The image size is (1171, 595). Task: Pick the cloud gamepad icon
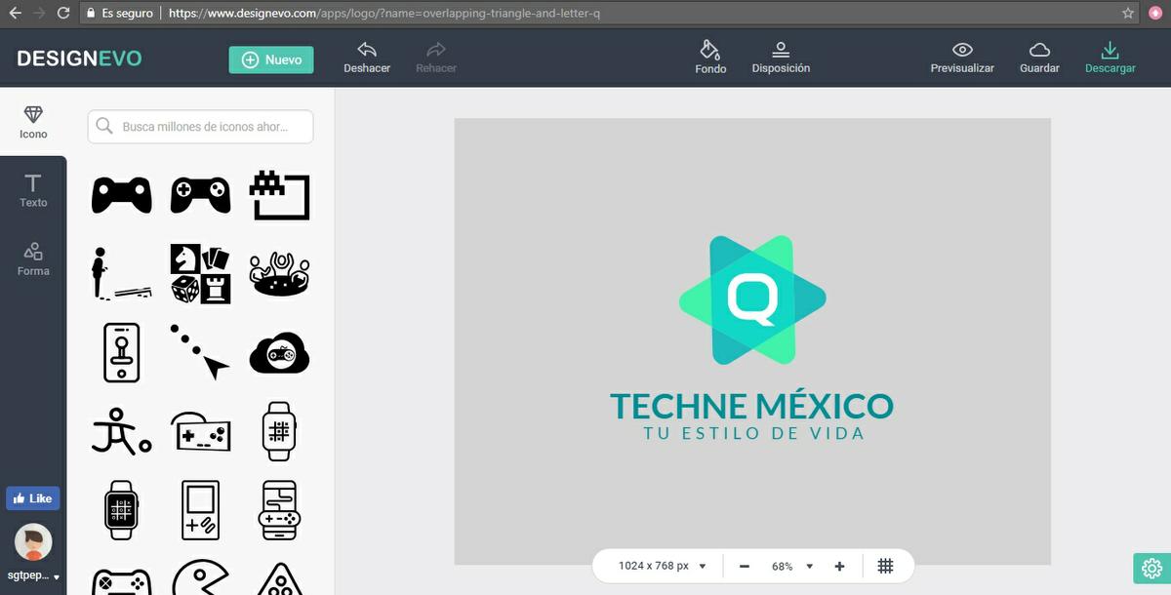point(279,353)
